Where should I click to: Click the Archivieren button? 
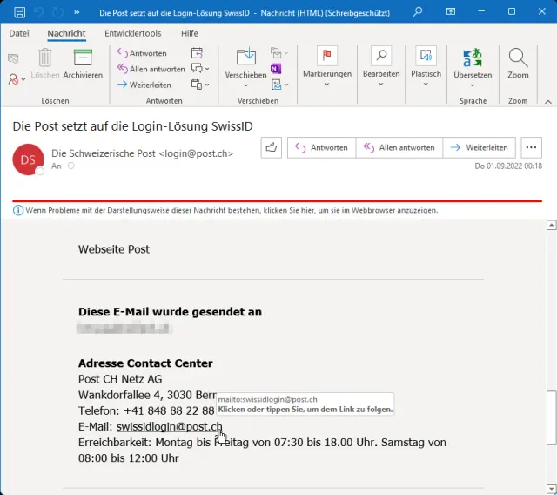click(83, 64)
